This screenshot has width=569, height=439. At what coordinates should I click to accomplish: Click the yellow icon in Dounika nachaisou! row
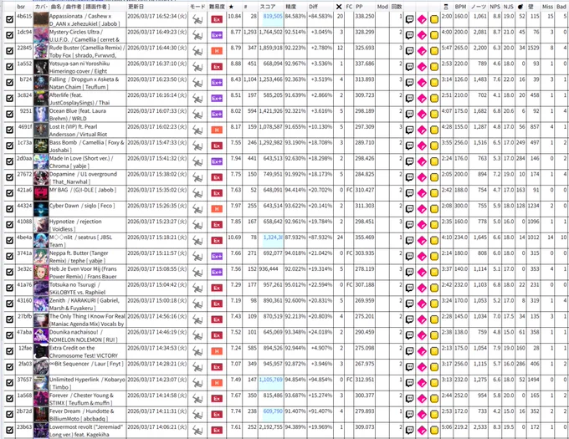(x=434, y=335)
